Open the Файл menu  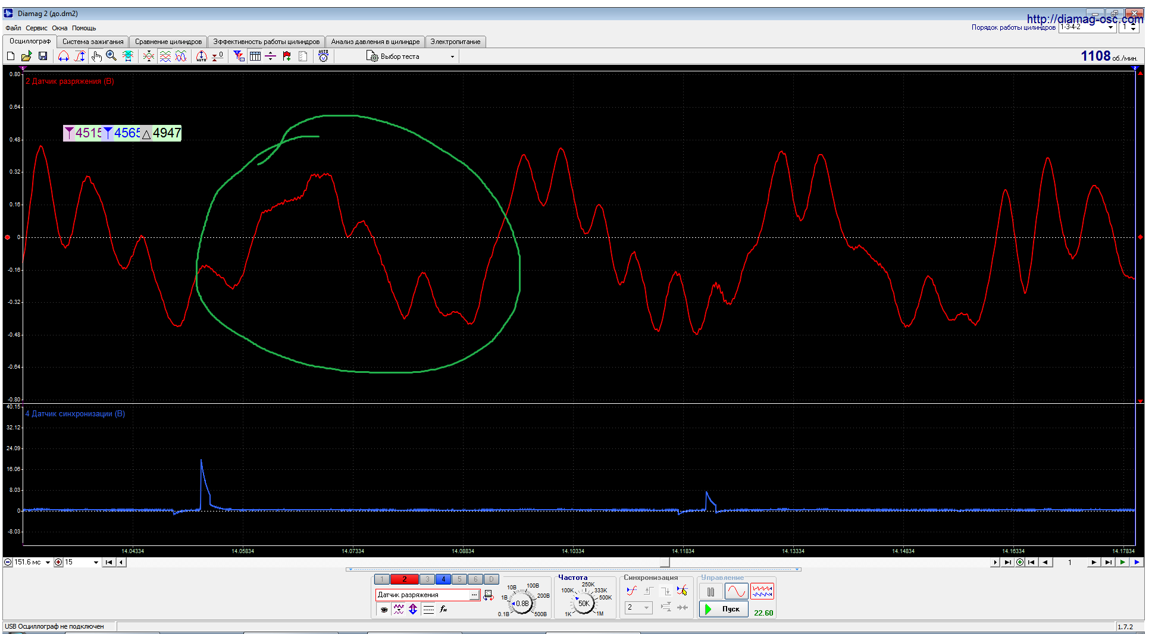(13, 28)
